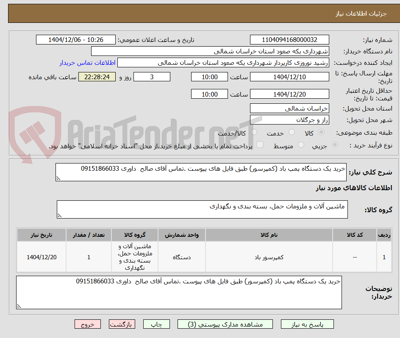400x338 pixels.
Task: Click the price validity hour 10:00 field
Action: (209, 94)
